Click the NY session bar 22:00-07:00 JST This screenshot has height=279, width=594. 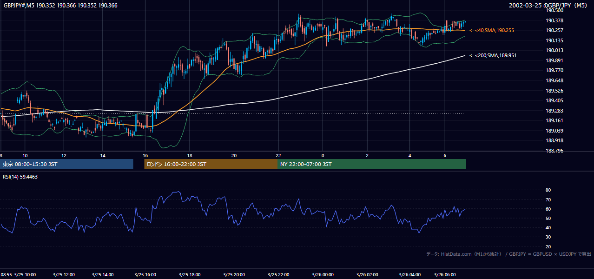click(x=372, y=164)
